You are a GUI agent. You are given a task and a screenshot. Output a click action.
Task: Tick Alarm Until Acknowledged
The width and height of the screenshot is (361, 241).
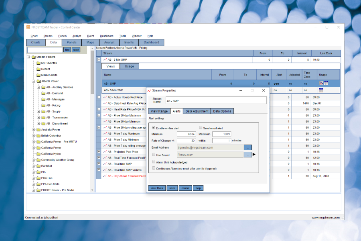click(x=154, y=162)
